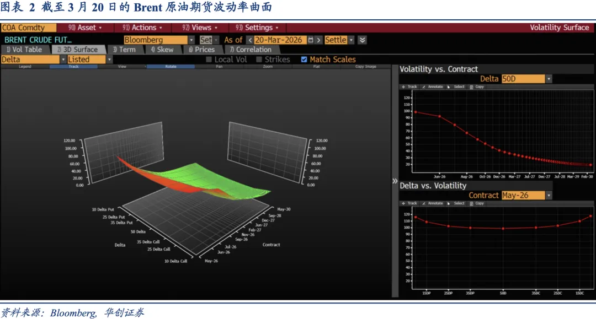596x319 pixels.
Task: Go to next date with right arrow
Action: (318, 40)
